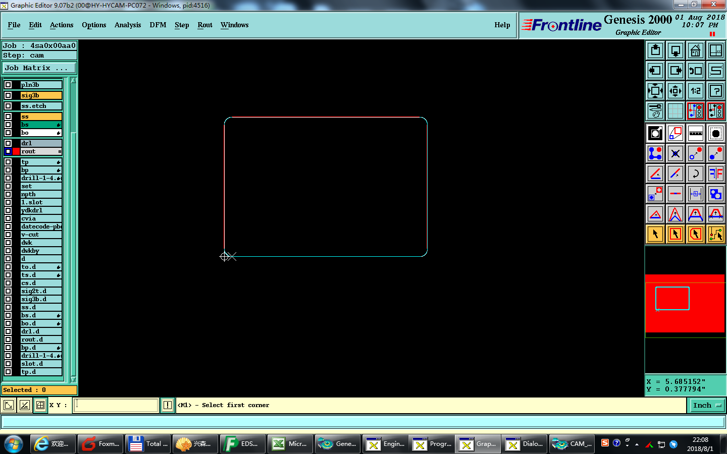Select the rotate arc arrow tool

696,174
